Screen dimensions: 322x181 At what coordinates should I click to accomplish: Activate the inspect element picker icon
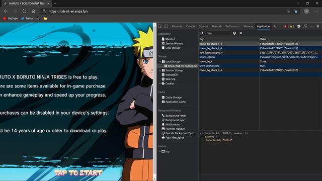(160, 26)
